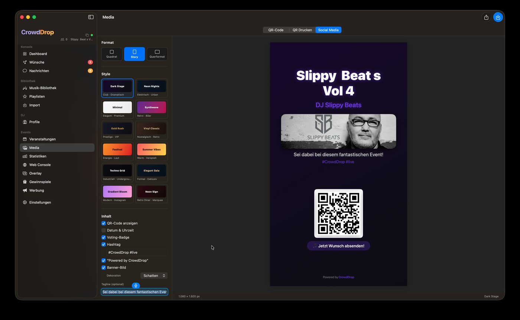Choose the Querformat format button

[157, 54]
